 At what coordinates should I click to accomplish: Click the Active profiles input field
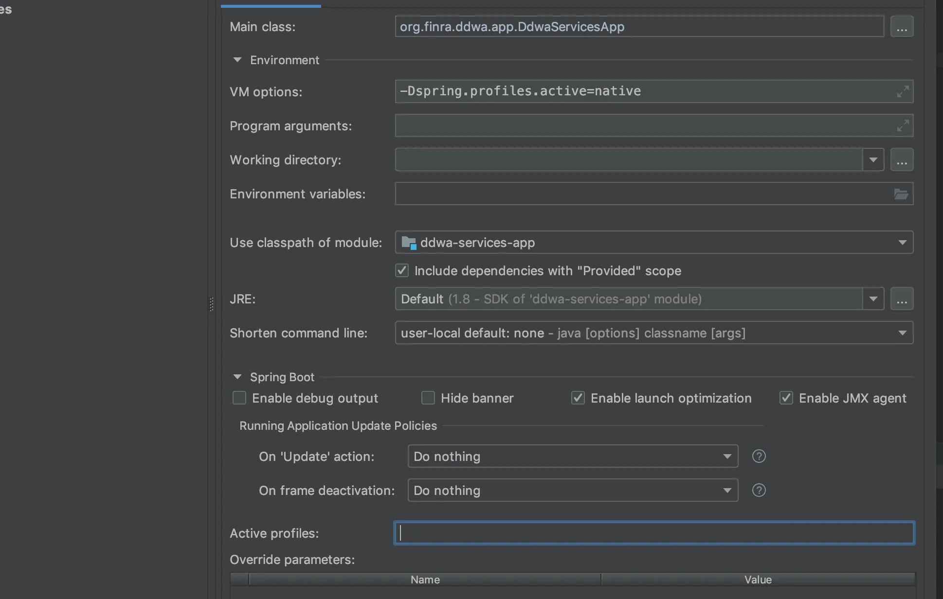(654, 533)
